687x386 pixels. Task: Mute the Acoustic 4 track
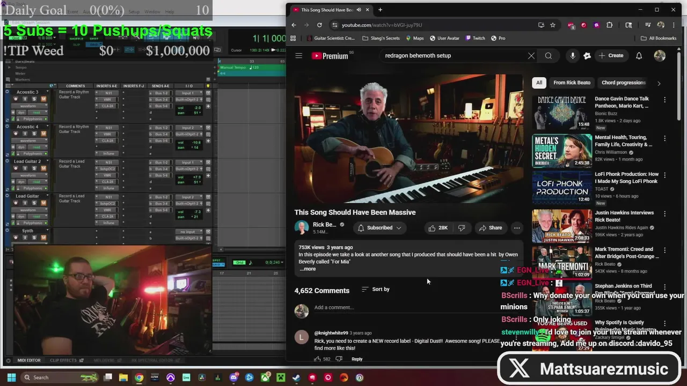click(x=43, y=133)
